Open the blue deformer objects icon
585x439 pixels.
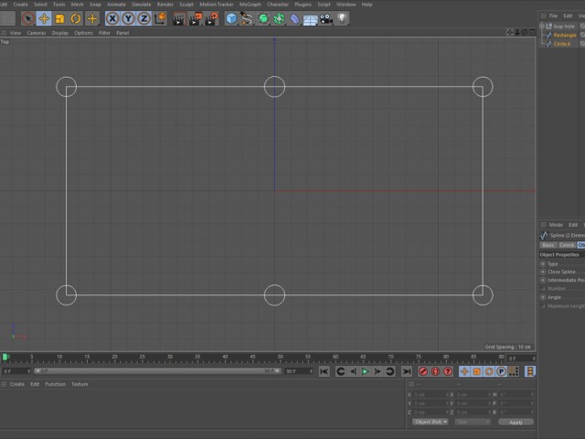[x=294, y=18]
